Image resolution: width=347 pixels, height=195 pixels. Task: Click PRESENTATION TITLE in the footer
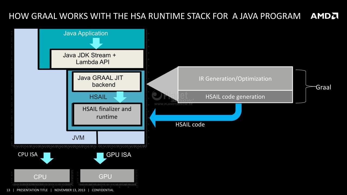(32, 190)
